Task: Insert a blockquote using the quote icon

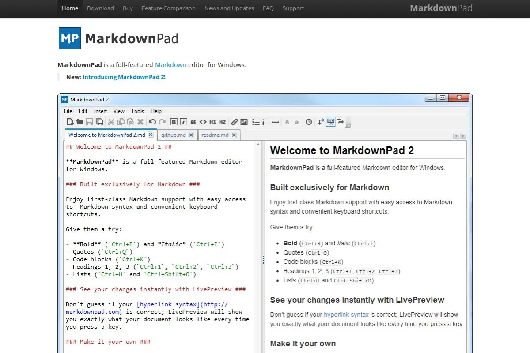Action: 193,122
